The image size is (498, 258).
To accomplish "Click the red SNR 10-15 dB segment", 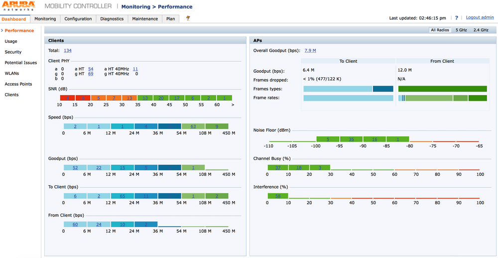I will [67, 98].
